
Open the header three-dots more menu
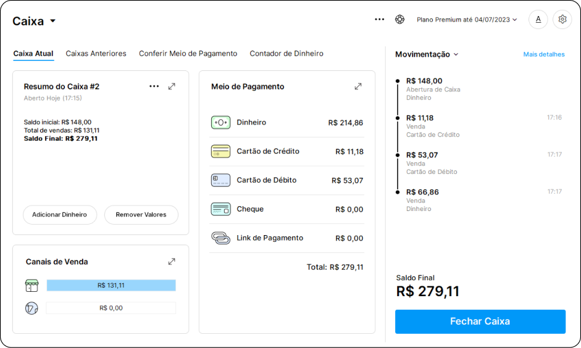click(379, 19)
